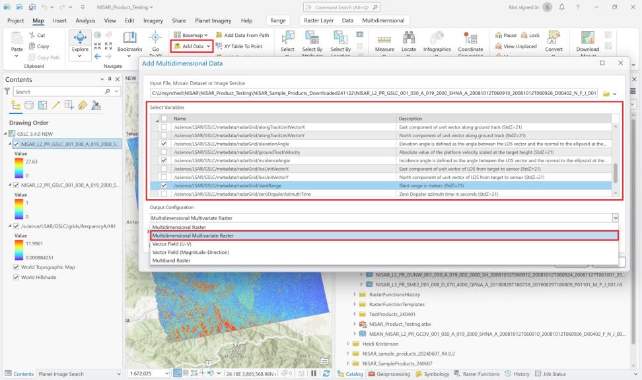Viewport: 642px width, 380px height.
Task: Show Contents list by data source
Action: click(x=29, y=106)
